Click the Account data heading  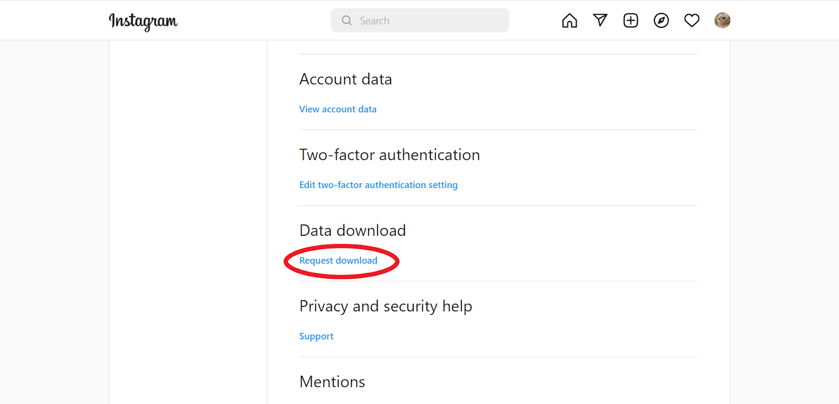346,79
